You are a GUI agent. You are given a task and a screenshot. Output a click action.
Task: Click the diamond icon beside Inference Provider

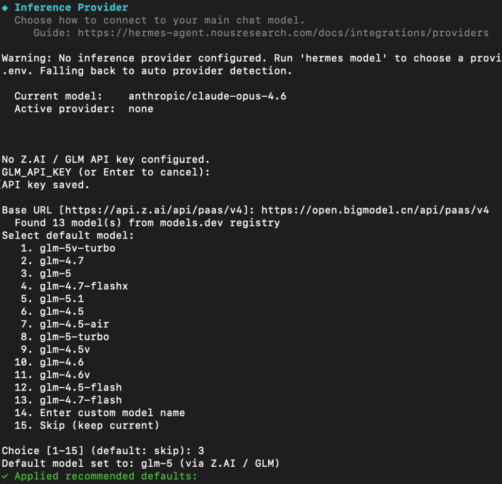tap(5, 7)
